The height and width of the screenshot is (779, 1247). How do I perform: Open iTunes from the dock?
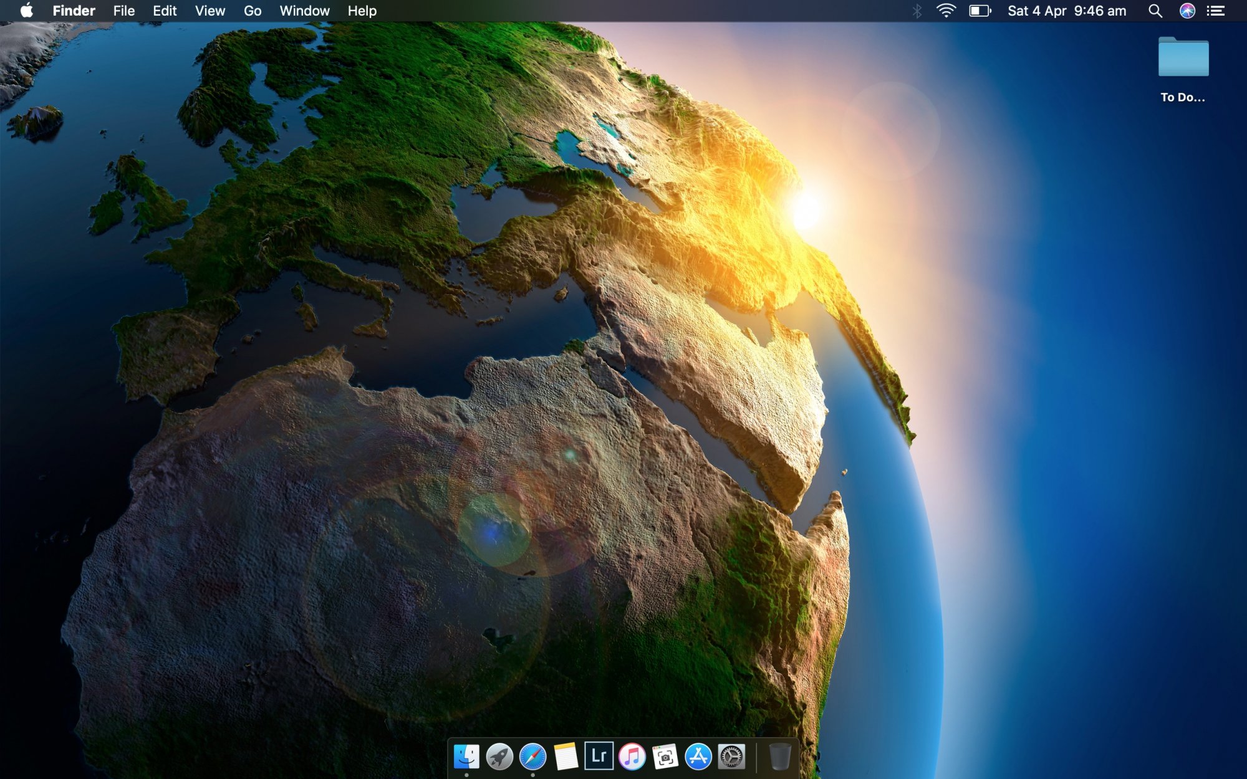coord(632,757)
